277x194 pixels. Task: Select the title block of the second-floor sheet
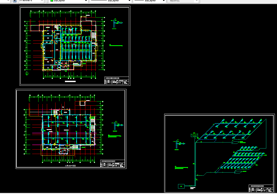click(x=113, y=163)
